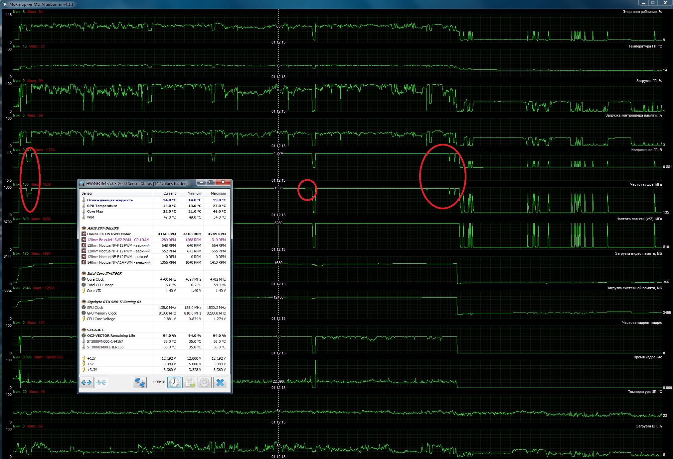Click the shrink columns inward-arrows icon

click(x=101, y=383)
